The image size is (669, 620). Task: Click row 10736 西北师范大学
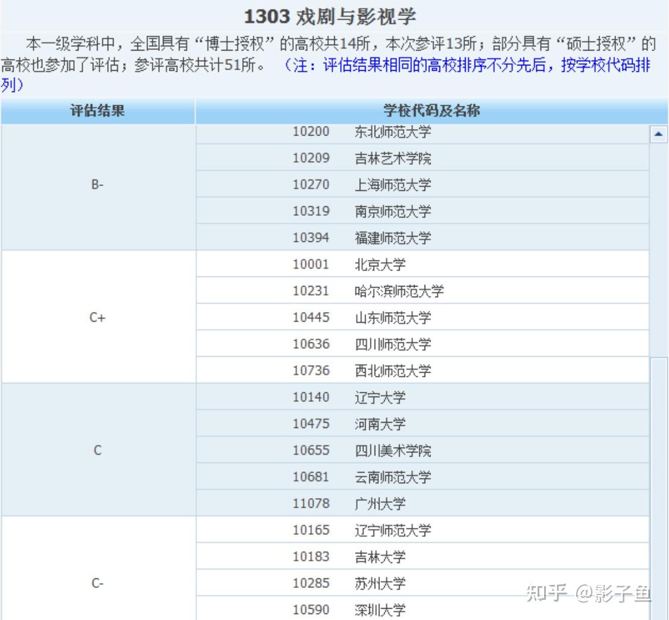[x=422, y=370]
